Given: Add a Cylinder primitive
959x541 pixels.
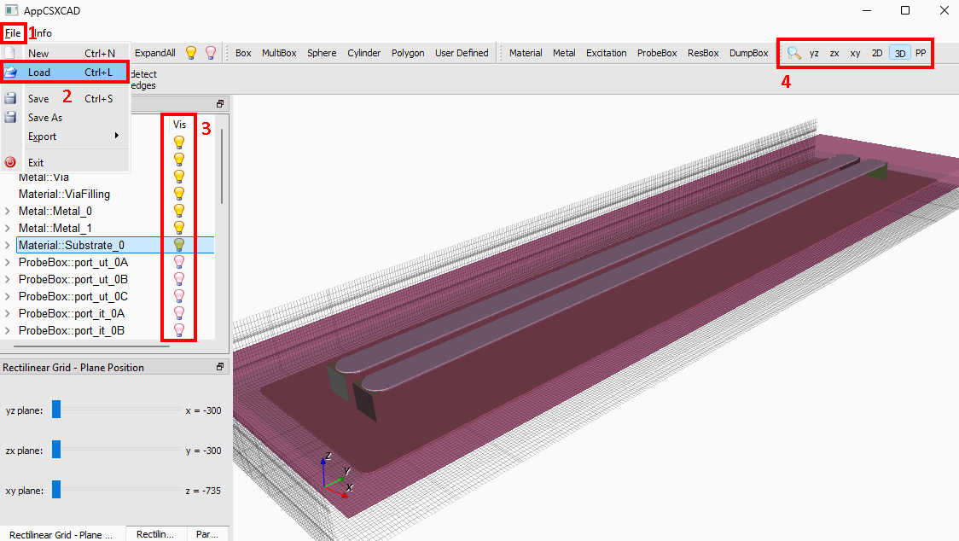Looking at the screenshot, I should click(x=364, y=53).
